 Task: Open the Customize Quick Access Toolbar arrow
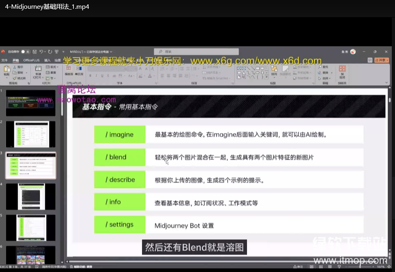tap(63, 52)
